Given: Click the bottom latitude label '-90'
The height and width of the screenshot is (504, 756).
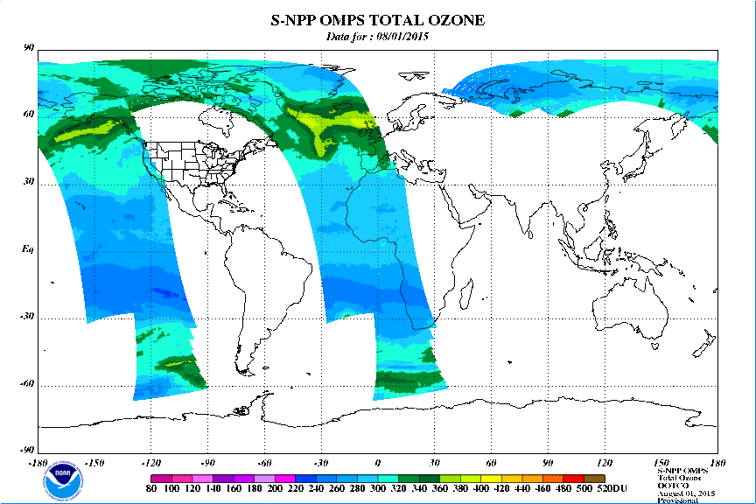Looking at the screenshot, I should pos(26,450).
